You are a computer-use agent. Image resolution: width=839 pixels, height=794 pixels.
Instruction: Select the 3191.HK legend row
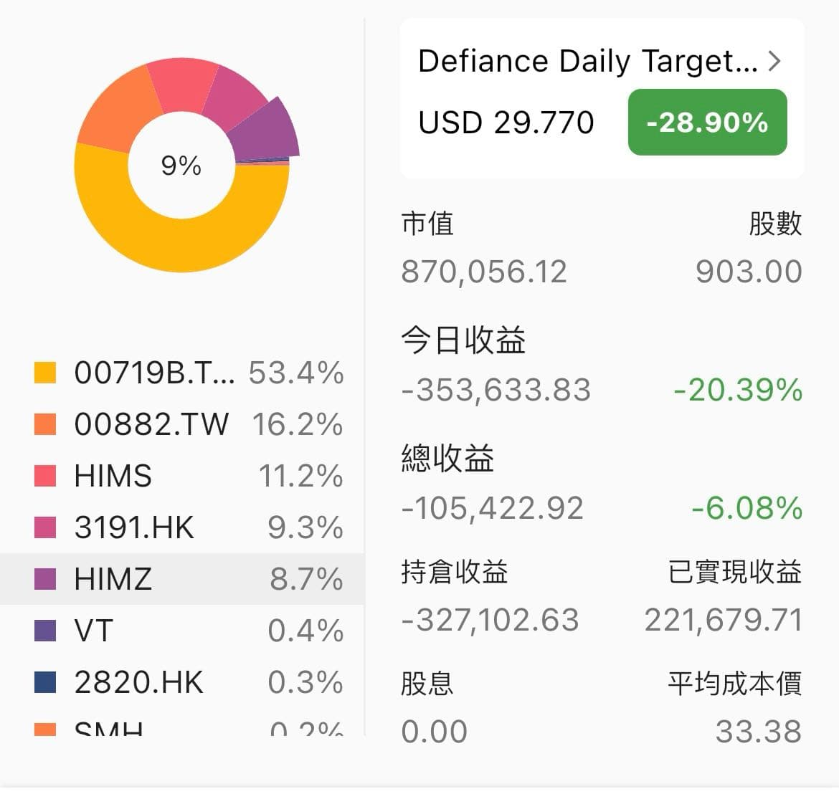(x=182, y=527)
